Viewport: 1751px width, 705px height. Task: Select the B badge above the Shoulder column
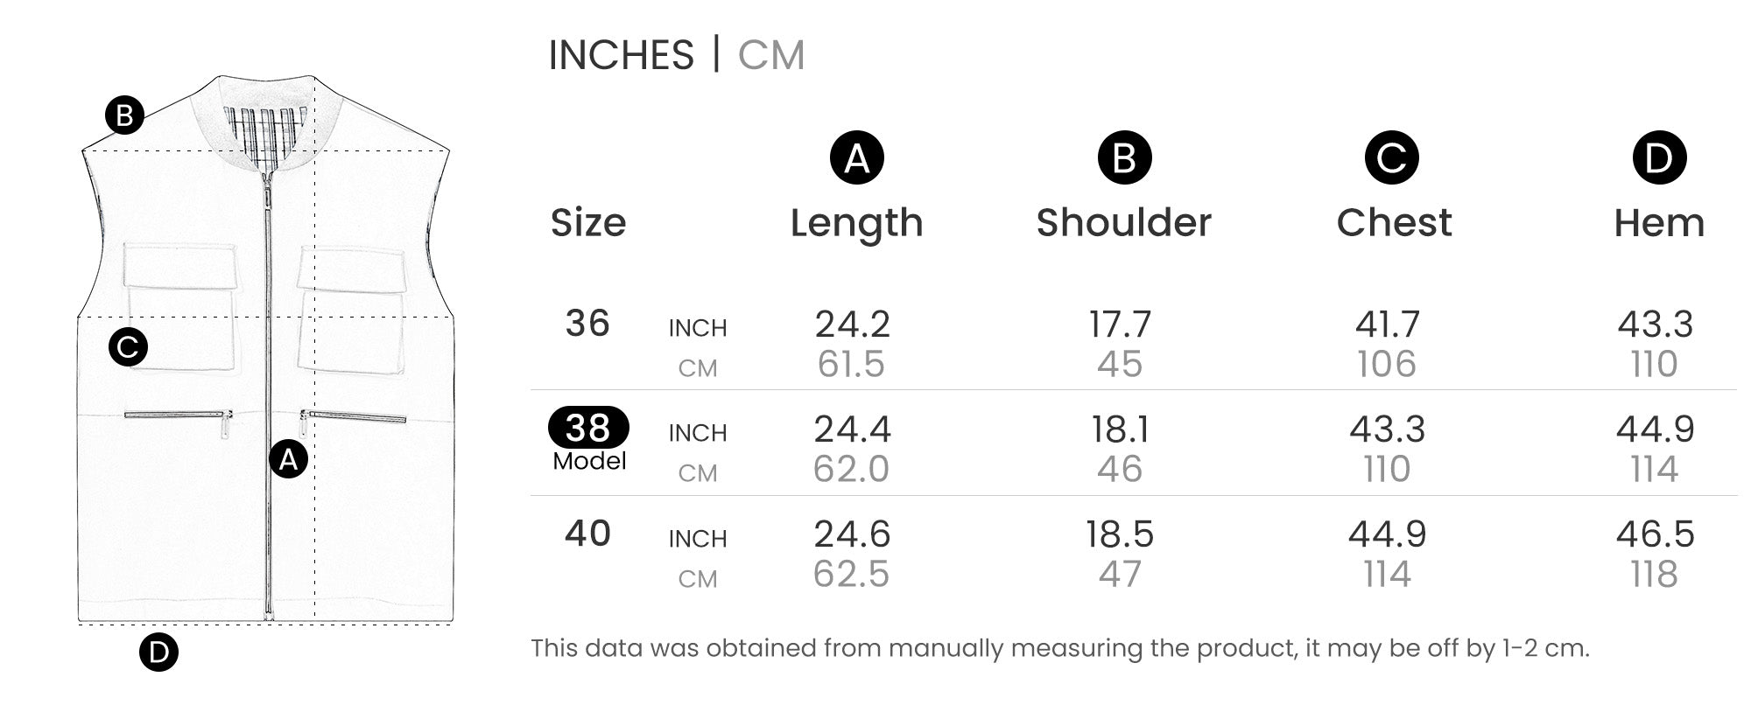(x=1124, y=158)
